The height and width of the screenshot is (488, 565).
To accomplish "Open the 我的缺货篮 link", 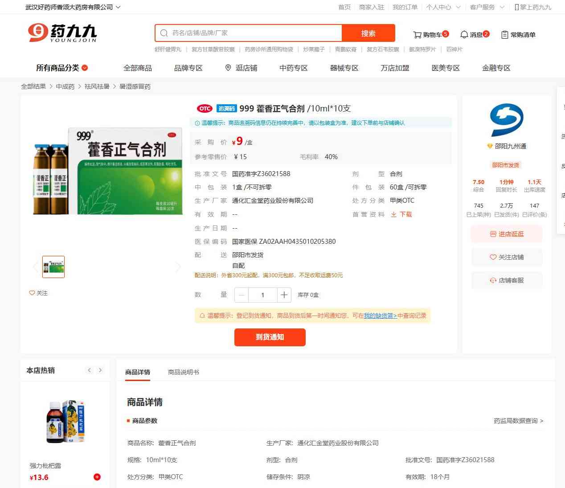I will point(380,316).
